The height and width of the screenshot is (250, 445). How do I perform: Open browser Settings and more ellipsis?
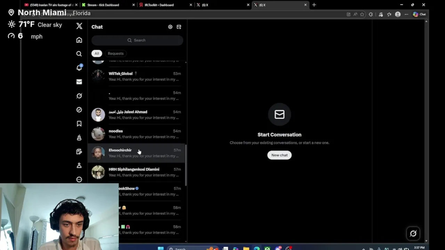pos(406,14)
